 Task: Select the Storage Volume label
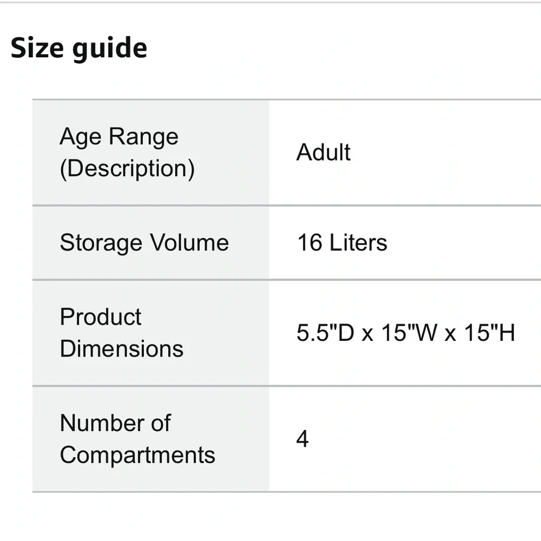[144, 242]
